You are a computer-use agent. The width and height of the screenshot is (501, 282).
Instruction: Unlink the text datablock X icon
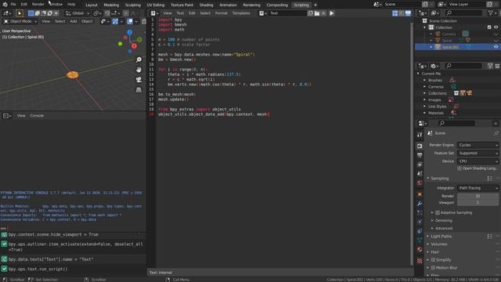pos(323,13)
